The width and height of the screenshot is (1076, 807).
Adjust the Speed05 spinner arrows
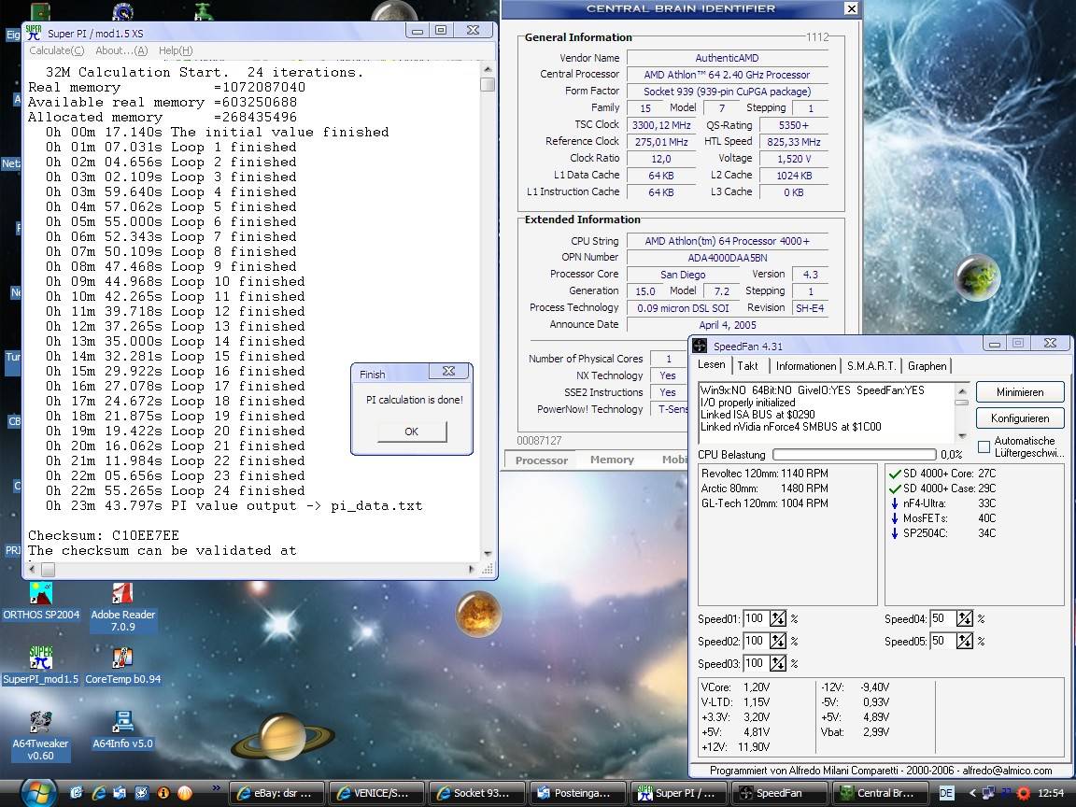click(x=964, y=642)
